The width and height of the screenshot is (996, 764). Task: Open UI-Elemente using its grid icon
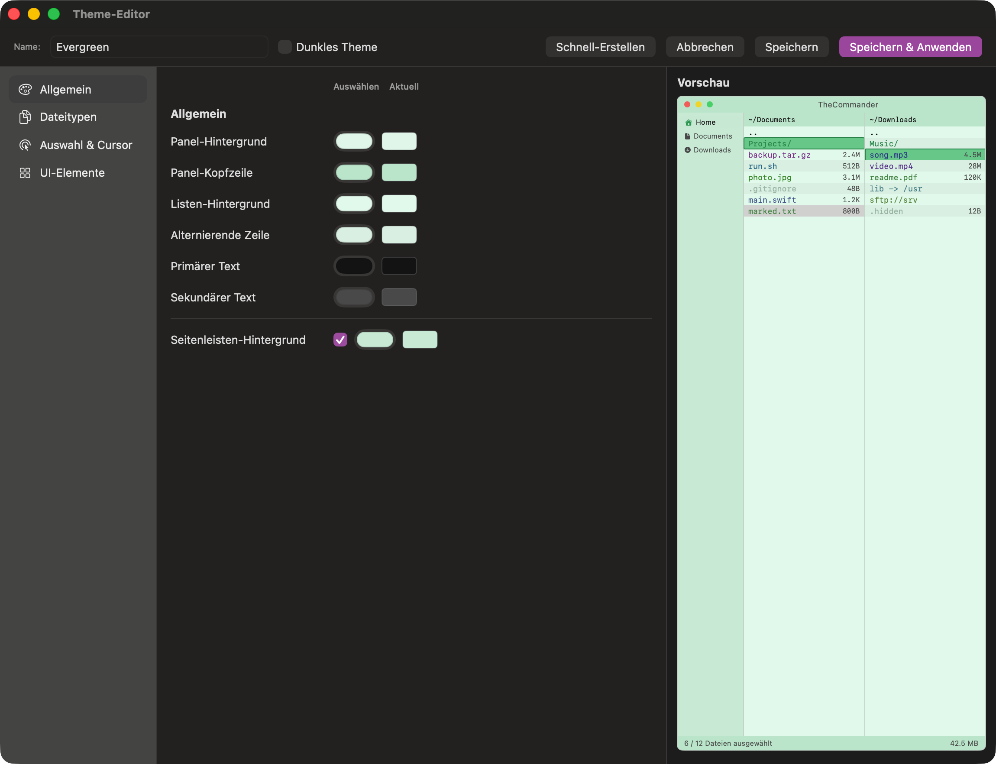pyautogui.click(x=26, y=172)
